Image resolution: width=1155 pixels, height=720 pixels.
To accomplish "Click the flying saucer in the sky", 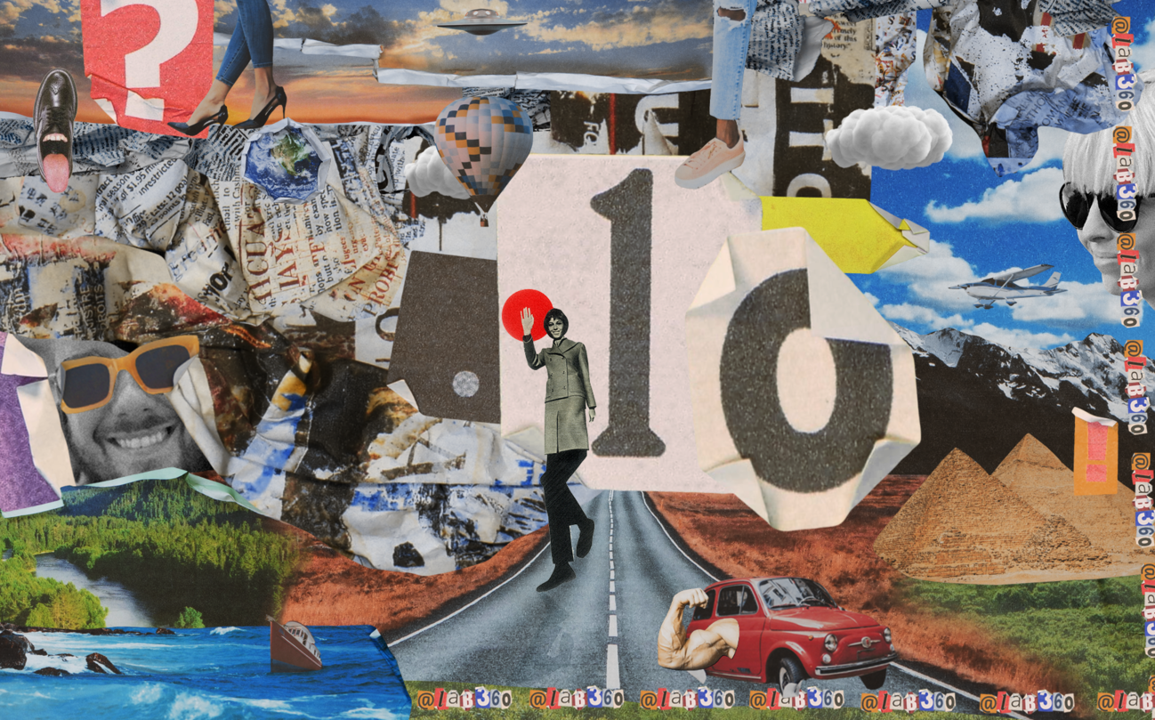I will coord(482,22).
